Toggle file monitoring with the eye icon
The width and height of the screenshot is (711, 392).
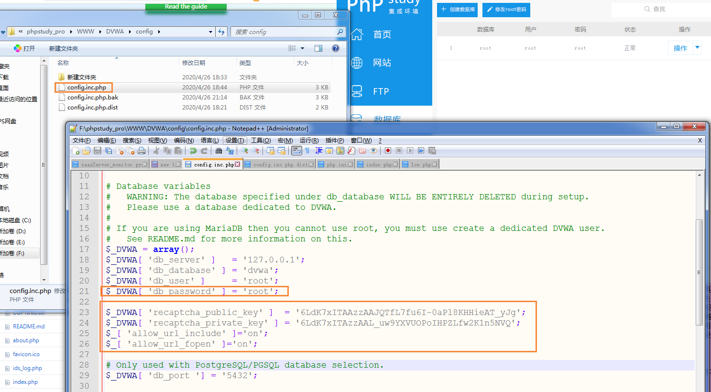(373, 151)
